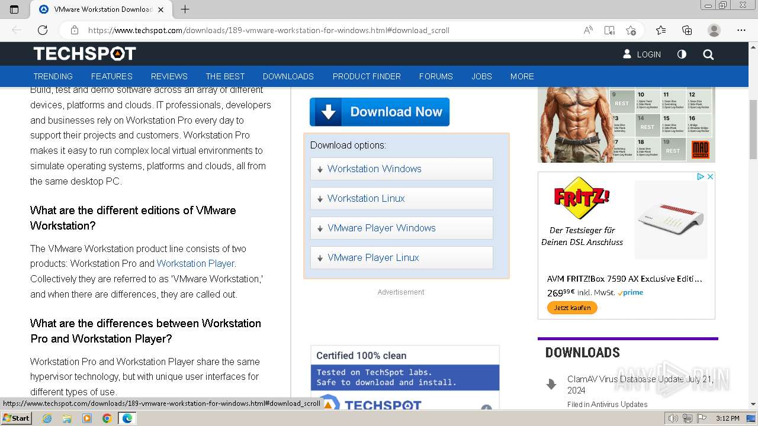The height and width of the screenshot is (426, 758).
Task: Click the Certified 100% clean badge
Action: coord(405,377)
